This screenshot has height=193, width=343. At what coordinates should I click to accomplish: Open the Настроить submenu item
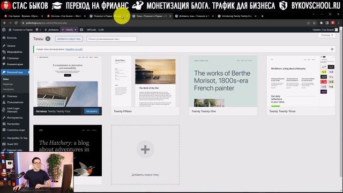pos(9,90)
